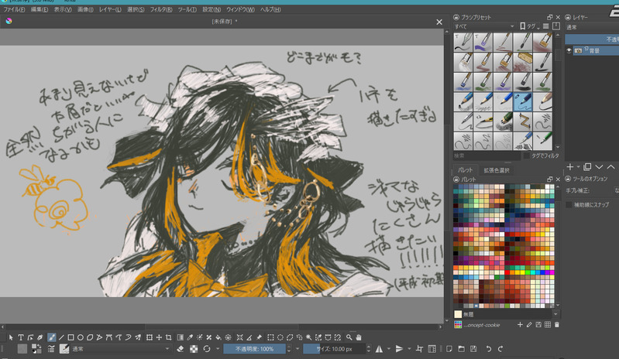Open the すべて brush tag dropdown

(484, 26)
